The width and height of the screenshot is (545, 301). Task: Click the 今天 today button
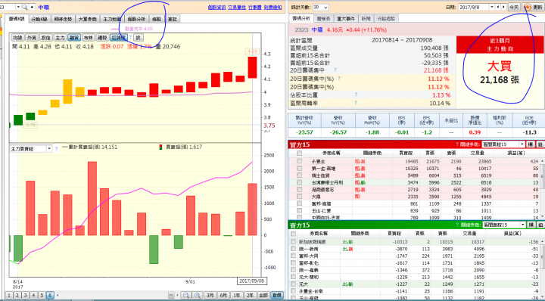click(514, 7)
